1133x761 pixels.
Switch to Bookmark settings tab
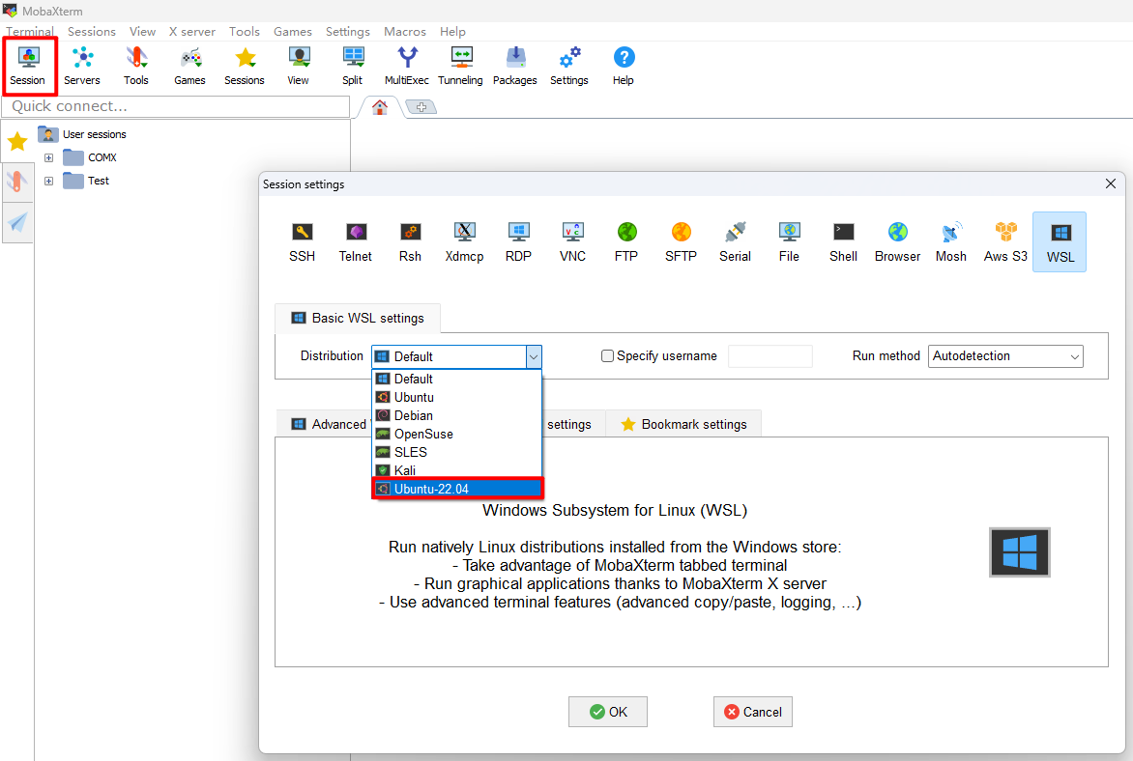tap(683, 424)
